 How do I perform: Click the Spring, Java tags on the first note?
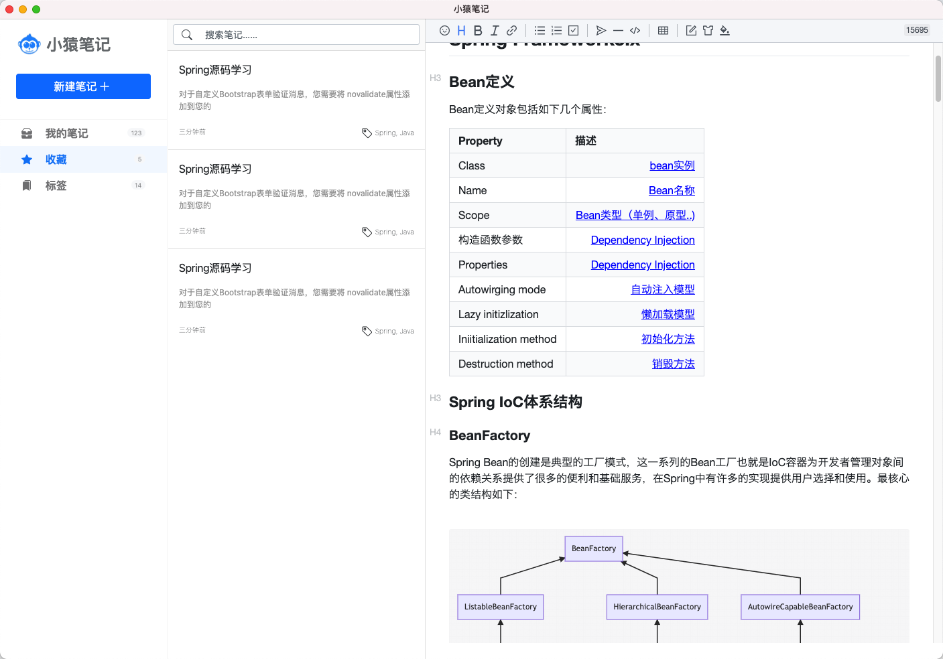click(x=394, y=133)
